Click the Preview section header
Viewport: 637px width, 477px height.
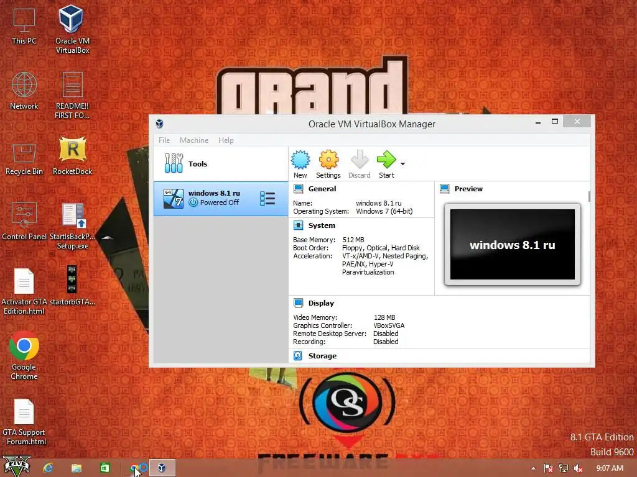(468, 189)
